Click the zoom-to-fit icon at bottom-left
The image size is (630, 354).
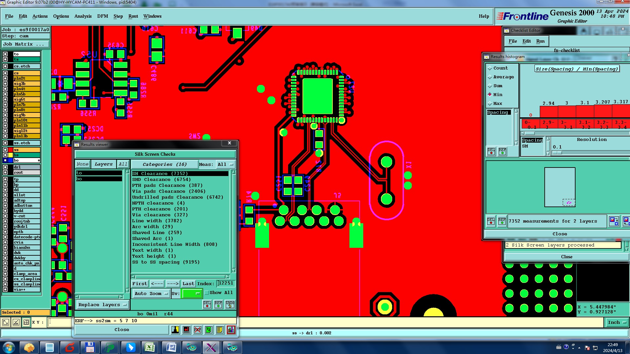coord(6,322)
